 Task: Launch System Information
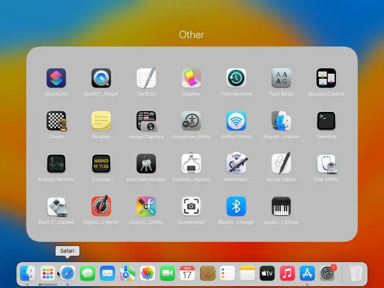pos(191,163)
